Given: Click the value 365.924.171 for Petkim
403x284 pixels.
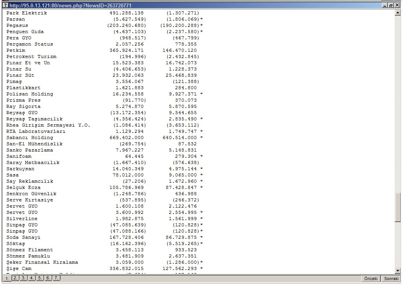Looking at the screenshot, I should point(127,50).
